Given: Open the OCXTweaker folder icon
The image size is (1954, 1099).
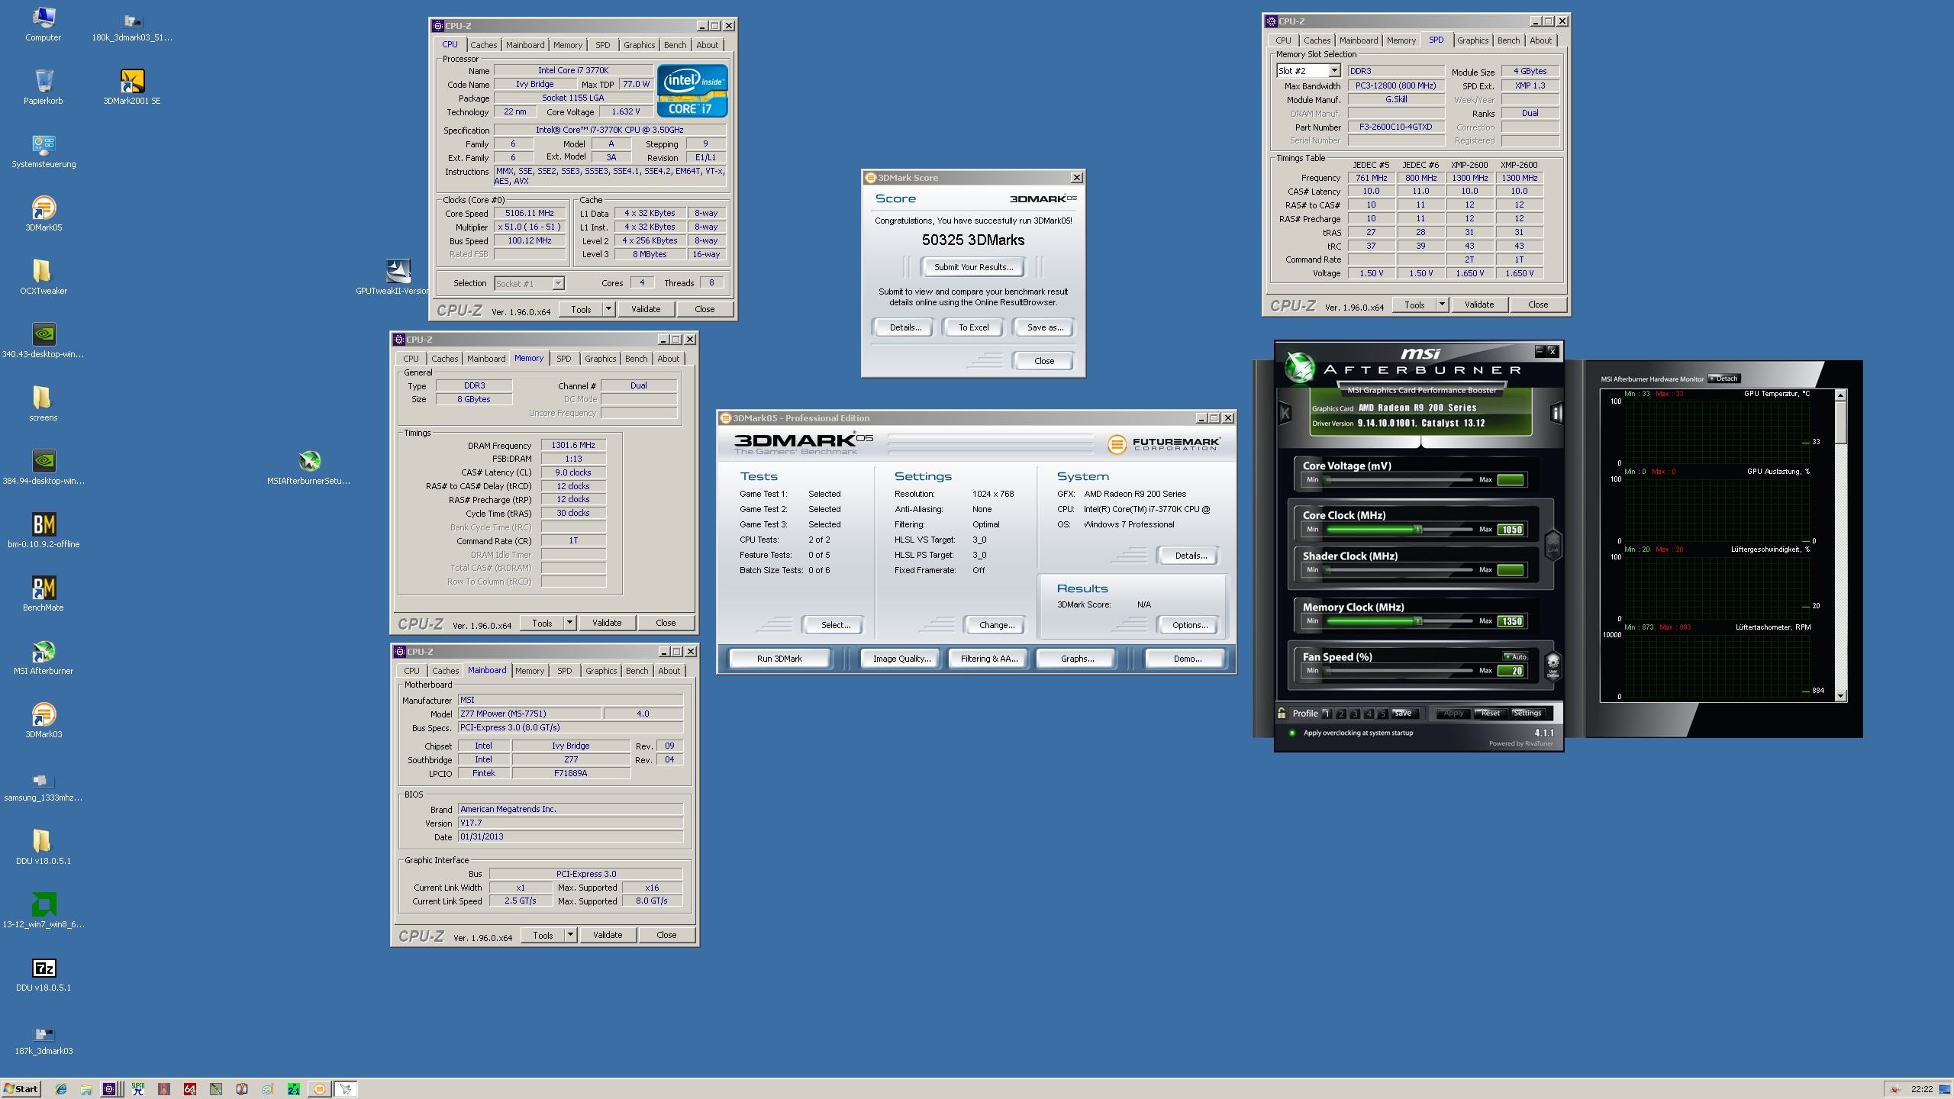Looking at the screenshot, I should click(x=44, y=278).
